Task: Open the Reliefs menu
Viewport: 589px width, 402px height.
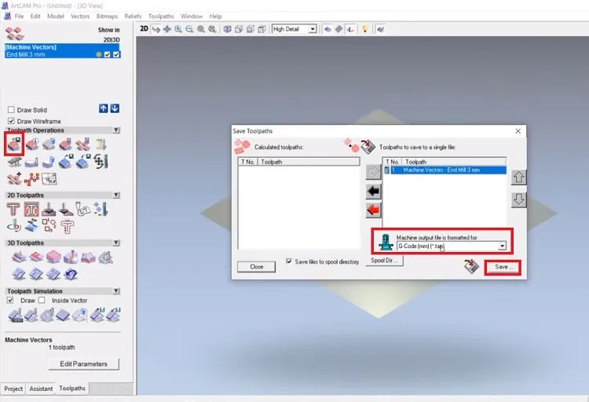Action: (133, 16)
